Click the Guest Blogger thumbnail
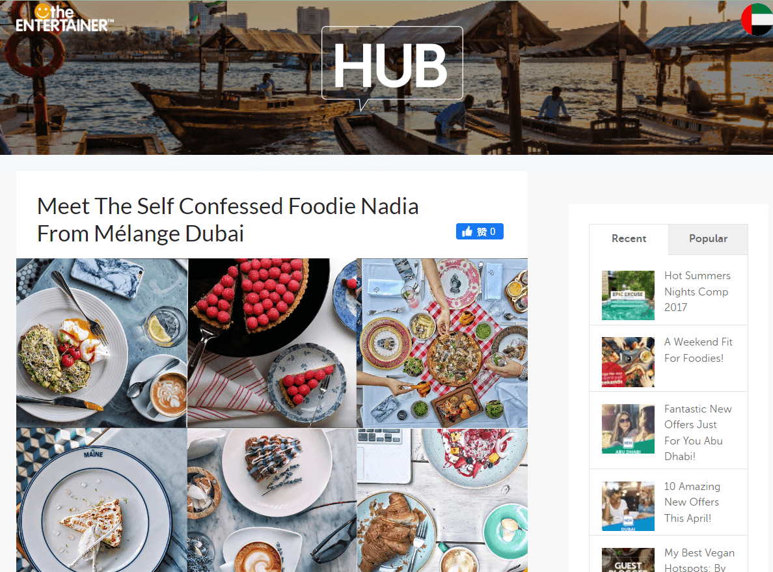This screenshot has width=773, height=572. [628, 560]
